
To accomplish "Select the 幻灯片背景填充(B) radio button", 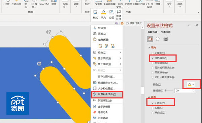I will tap(153, 77).
